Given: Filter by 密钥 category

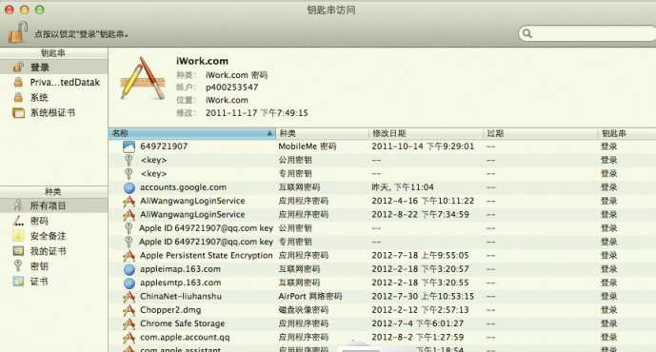Looking at the screenshot, I should click(x=54, y=265).
